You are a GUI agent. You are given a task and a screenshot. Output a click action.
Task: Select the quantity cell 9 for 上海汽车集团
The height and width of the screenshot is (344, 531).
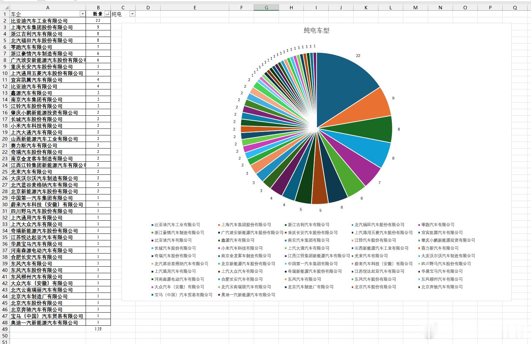98,27
